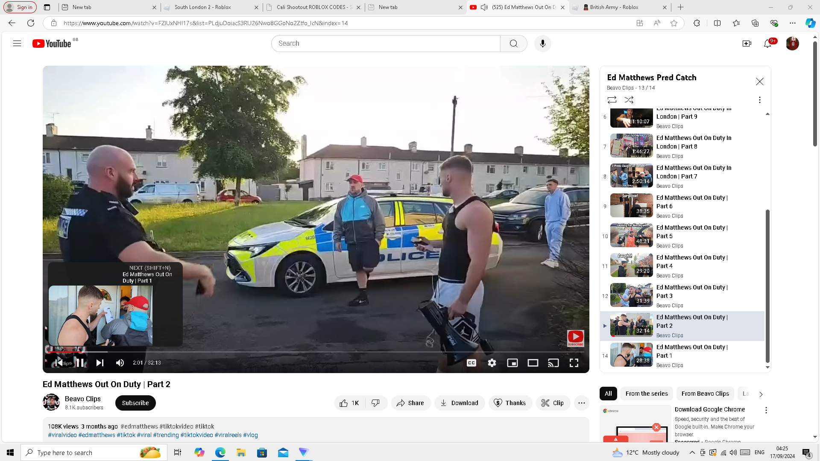820x461 pixels.
Task: Go back in the browser
Action: point(12,23)
